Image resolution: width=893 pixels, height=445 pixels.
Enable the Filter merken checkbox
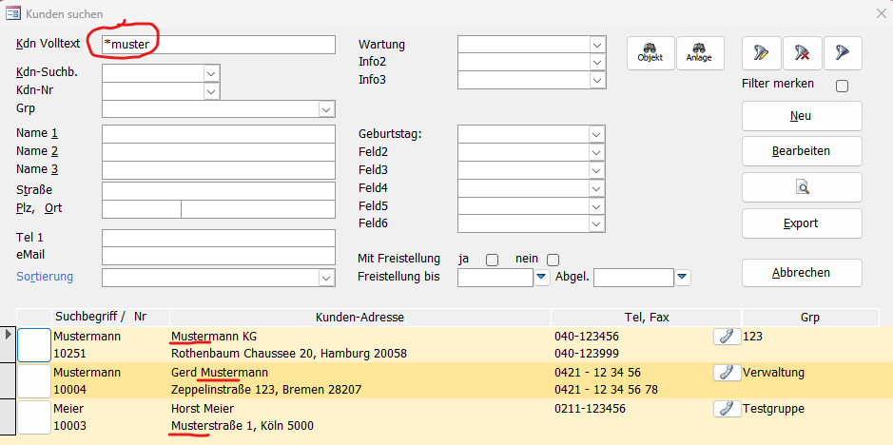point(842,86)
